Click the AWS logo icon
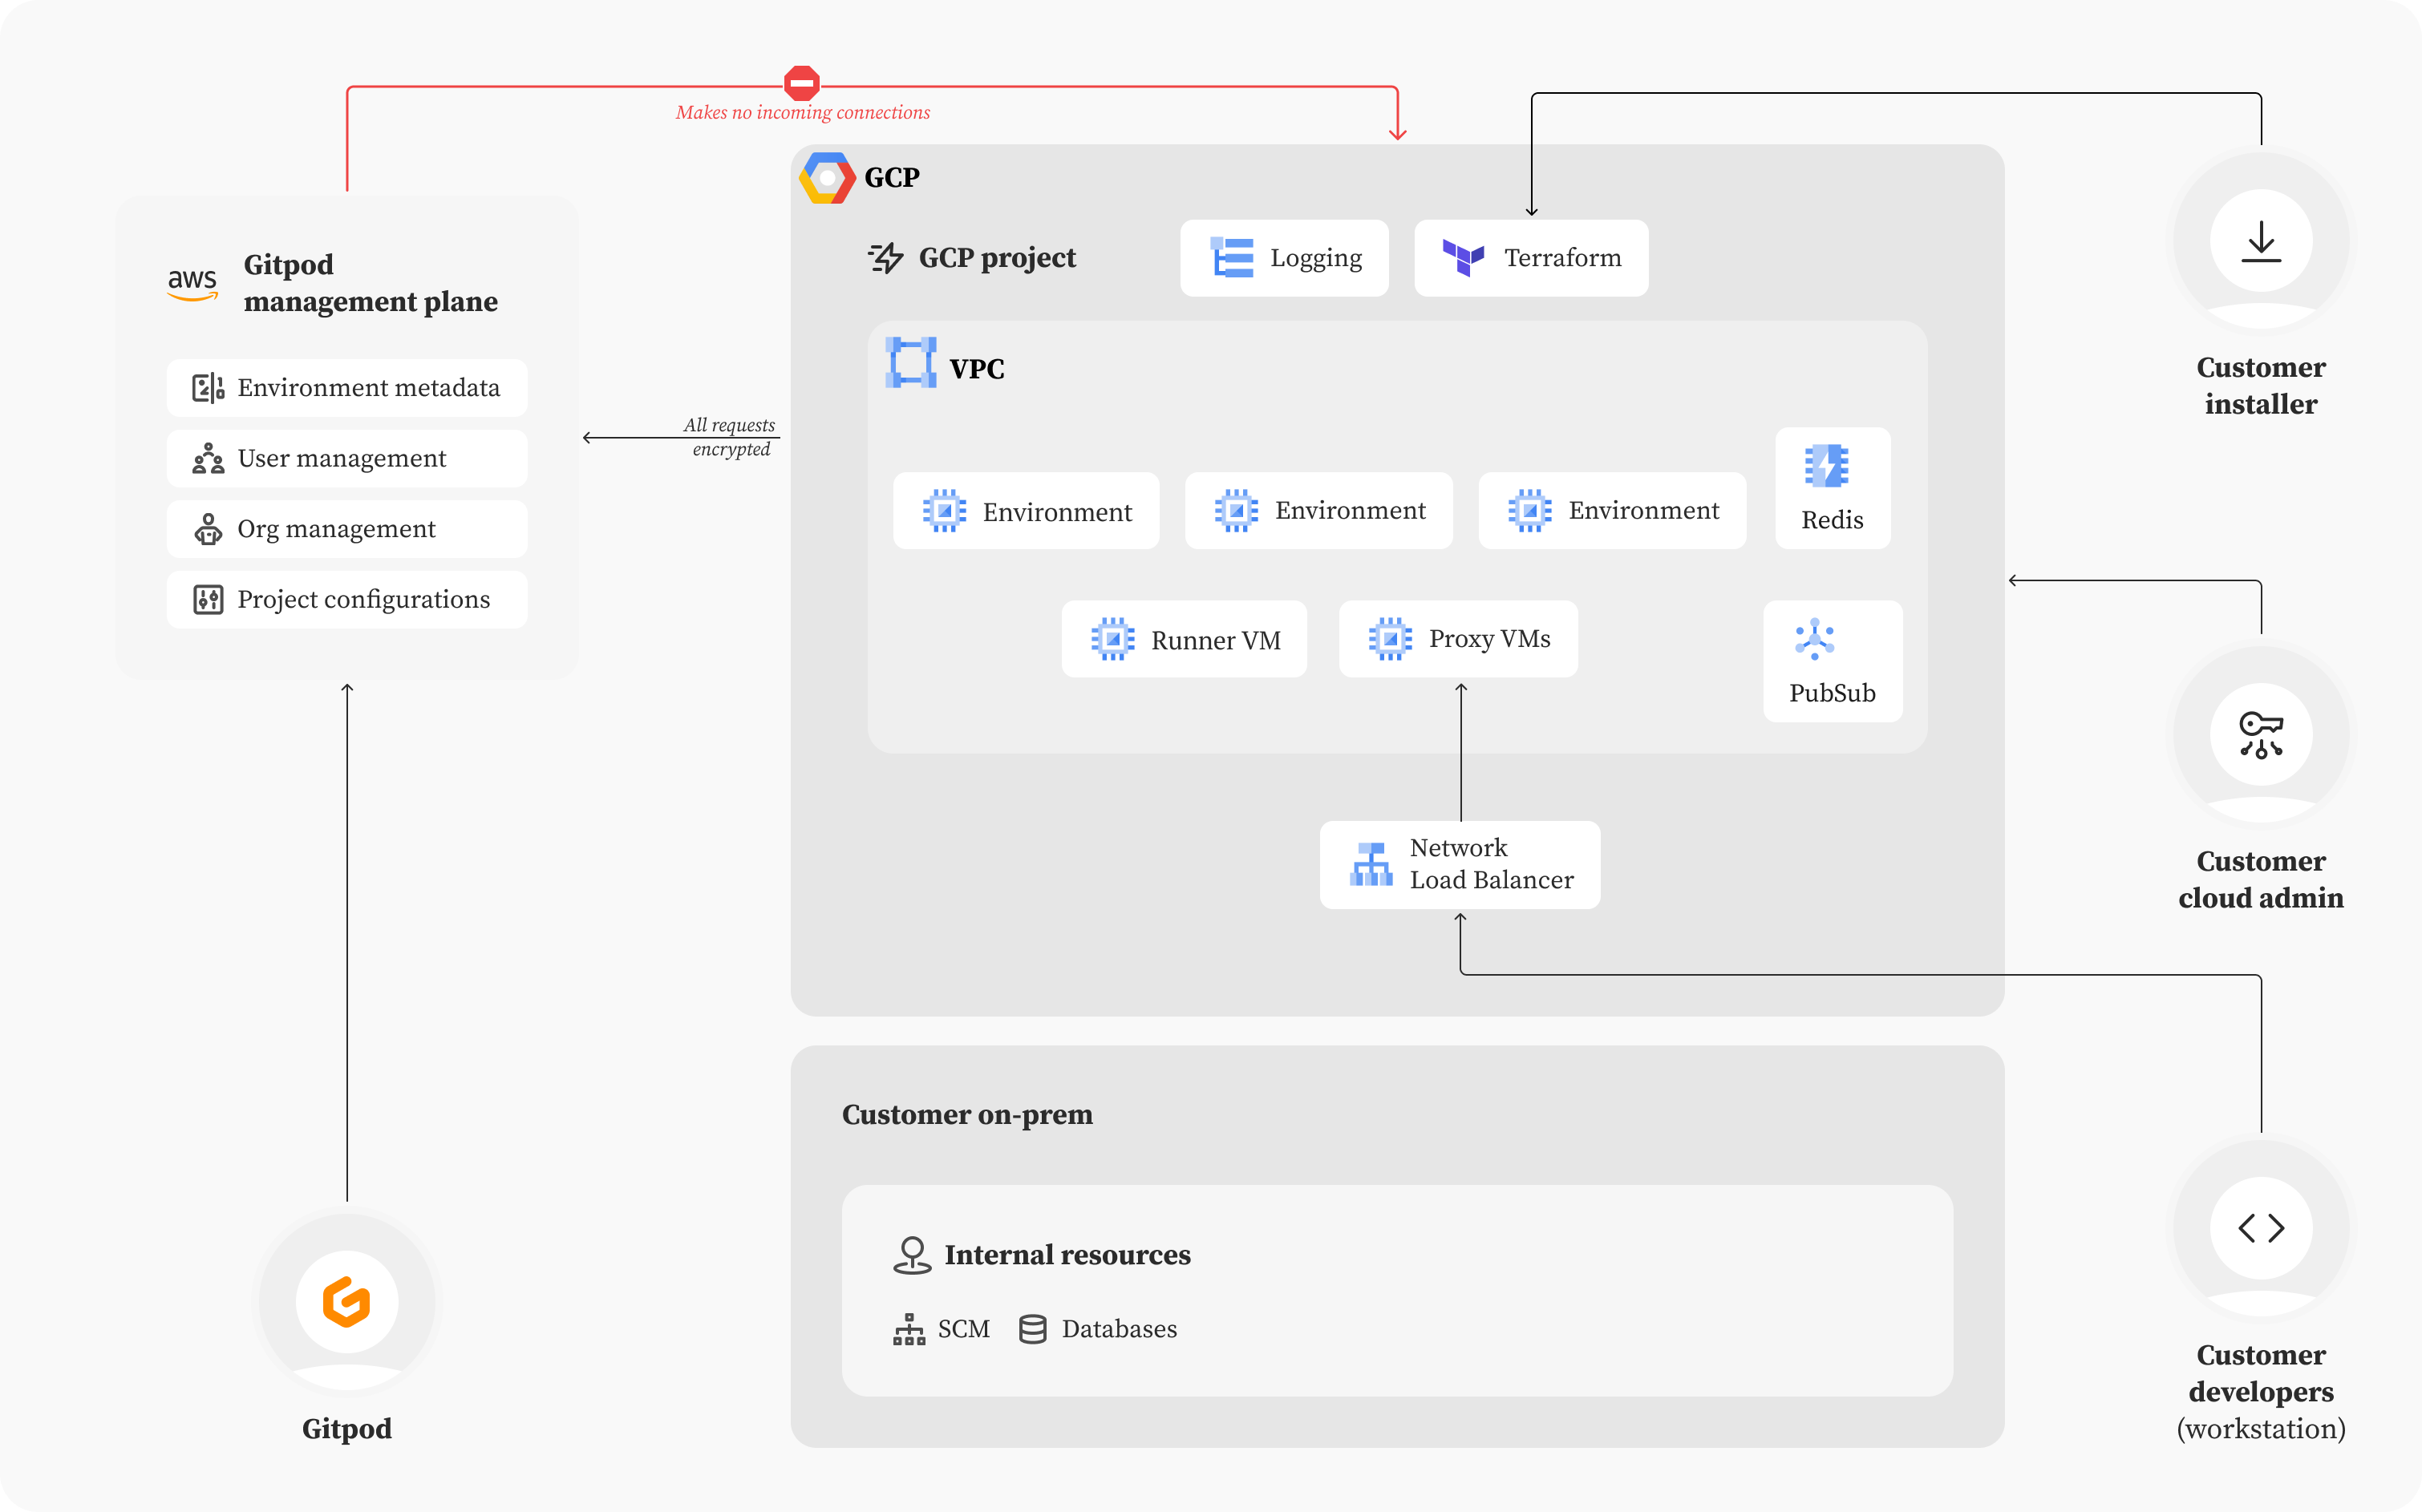 tap(192, 284)
